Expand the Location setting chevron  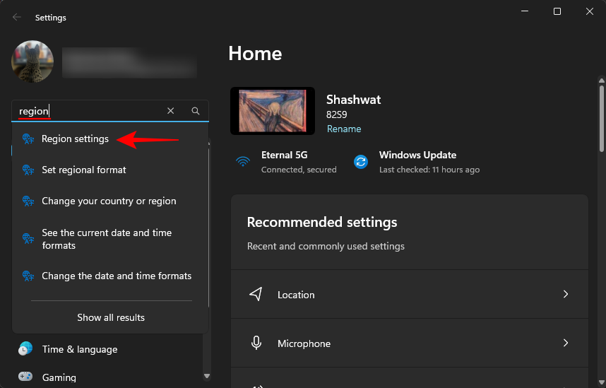(x=565, y=294)
